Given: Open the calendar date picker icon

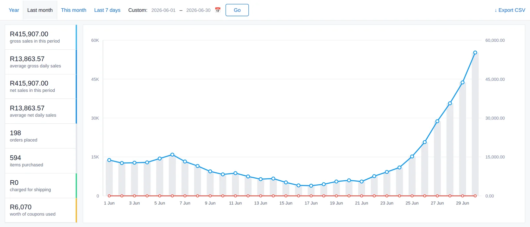Looking at the screenshot, I should 218,10.
